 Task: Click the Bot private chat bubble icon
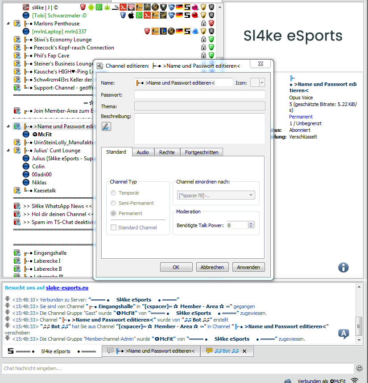pos(209,351)
